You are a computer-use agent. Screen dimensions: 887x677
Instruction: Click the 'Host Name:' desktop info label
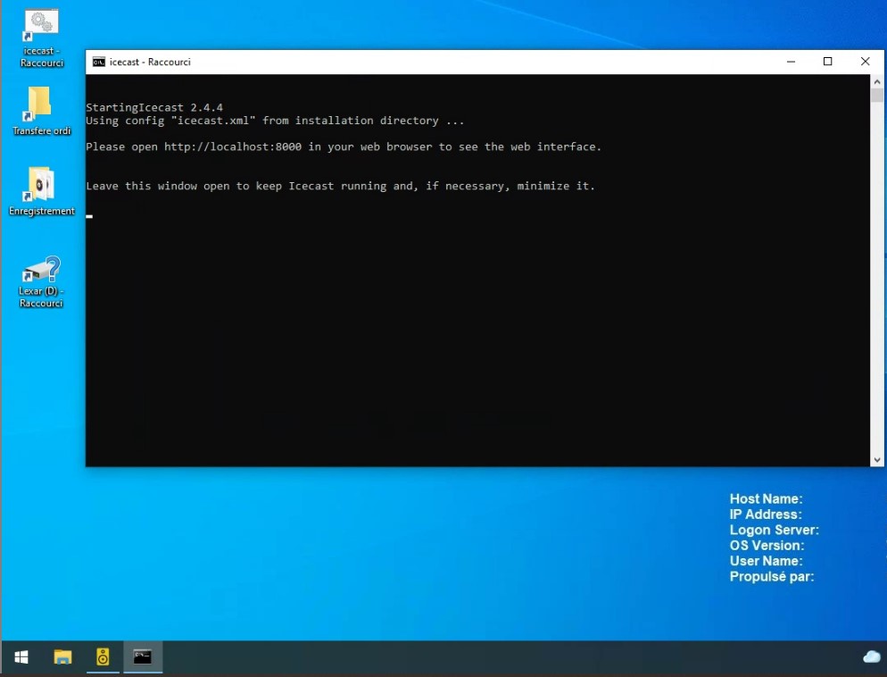point(766,498)
